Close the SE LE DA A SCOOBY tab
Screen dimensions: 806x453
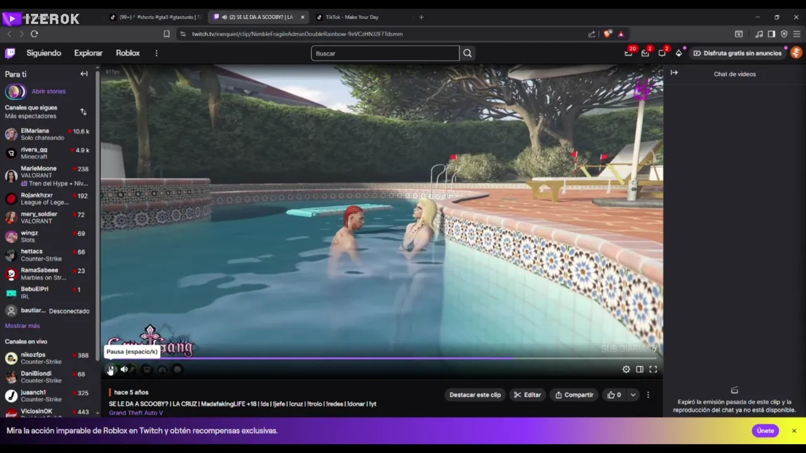302,17
